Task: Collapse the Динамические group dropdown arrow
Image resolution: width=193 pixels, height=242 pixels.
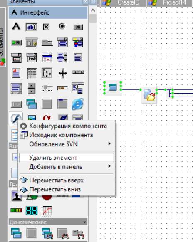Action: [x=84, y=222]
